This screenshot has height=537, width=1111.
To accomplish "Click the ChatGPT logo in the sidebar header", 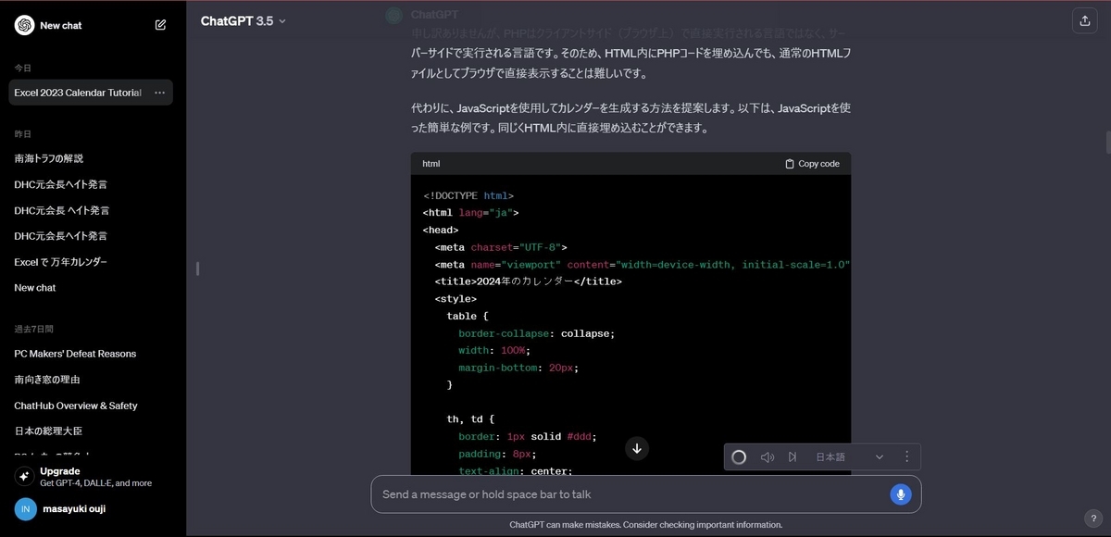I will click(24, 25).
